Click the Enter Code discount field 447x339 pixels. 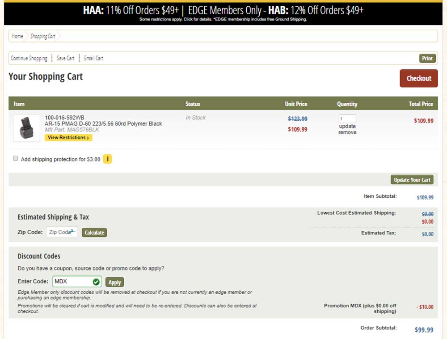72,282
